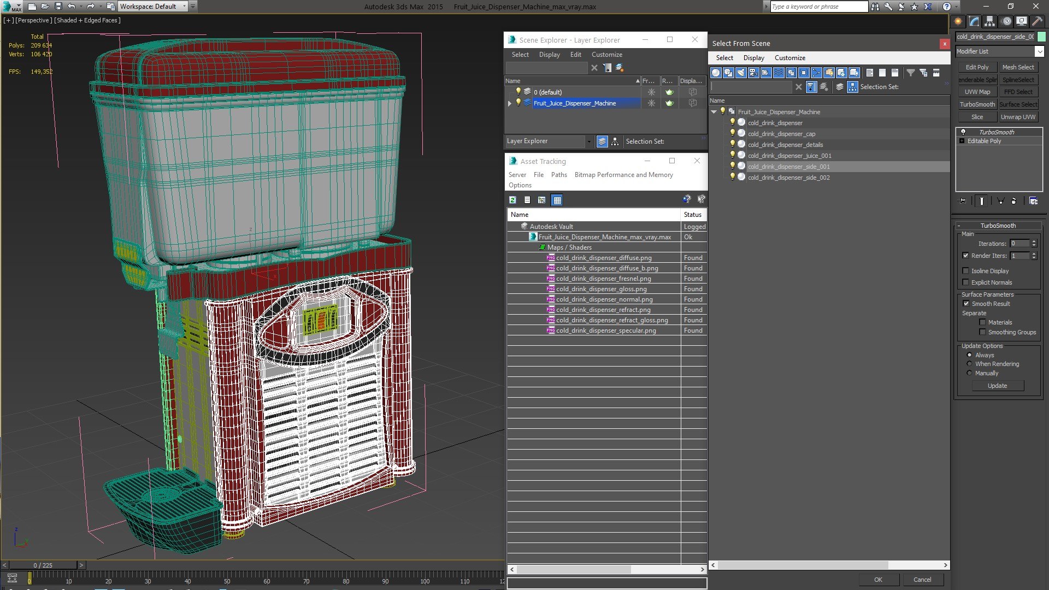Open the Utilities hammer tab in command panel
The image size is (1049, 590).
point(1036,21)
